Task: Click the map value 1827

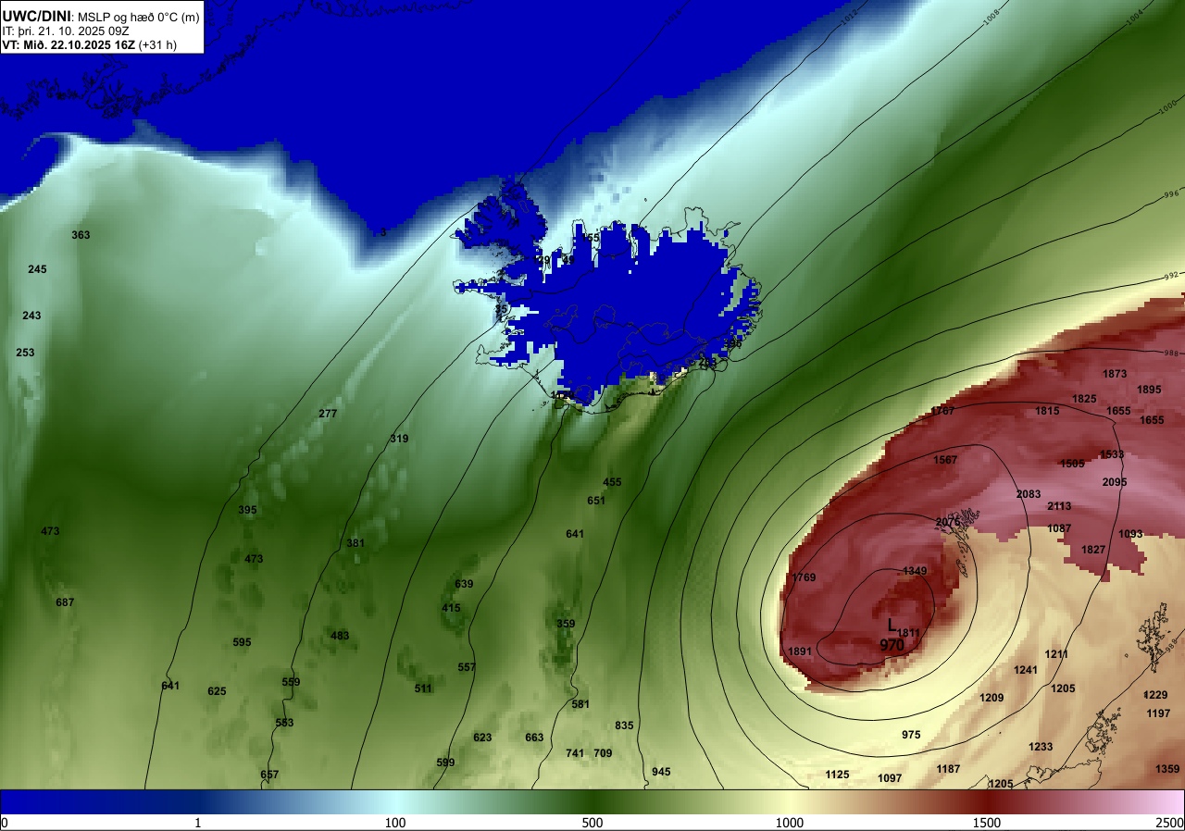Action: 1093,550
